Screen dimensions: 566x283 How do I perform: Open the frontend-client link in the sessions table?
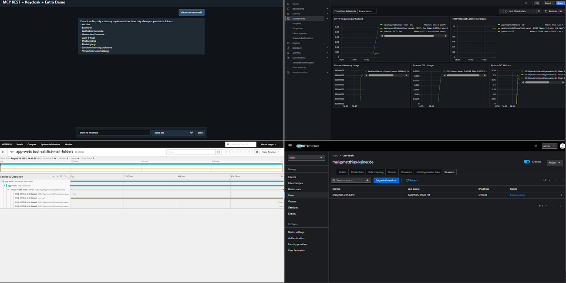(517, 195)
